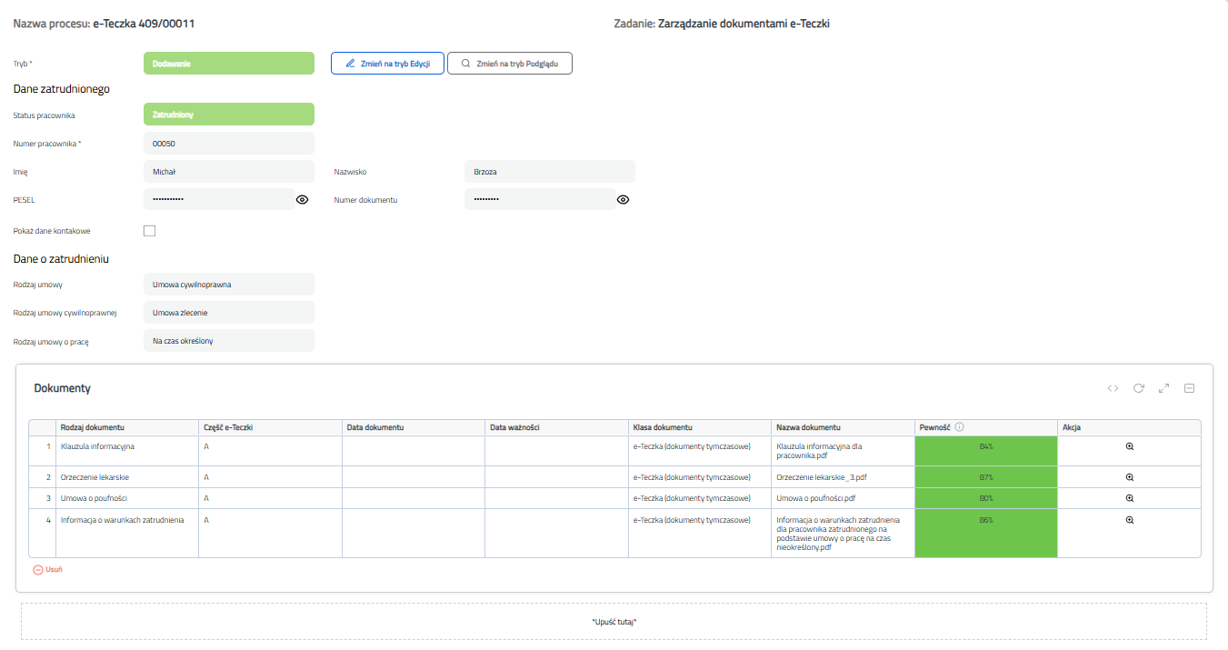
Task: Click Zmień na tryb Podglądu button
Action: coord(510,64)
